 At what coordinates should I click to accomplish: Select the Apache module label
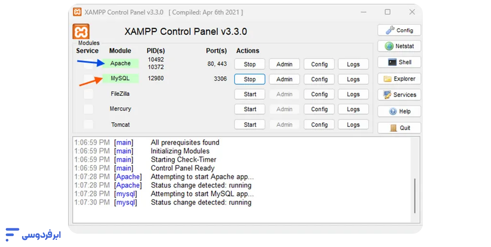tap(120, 64)
